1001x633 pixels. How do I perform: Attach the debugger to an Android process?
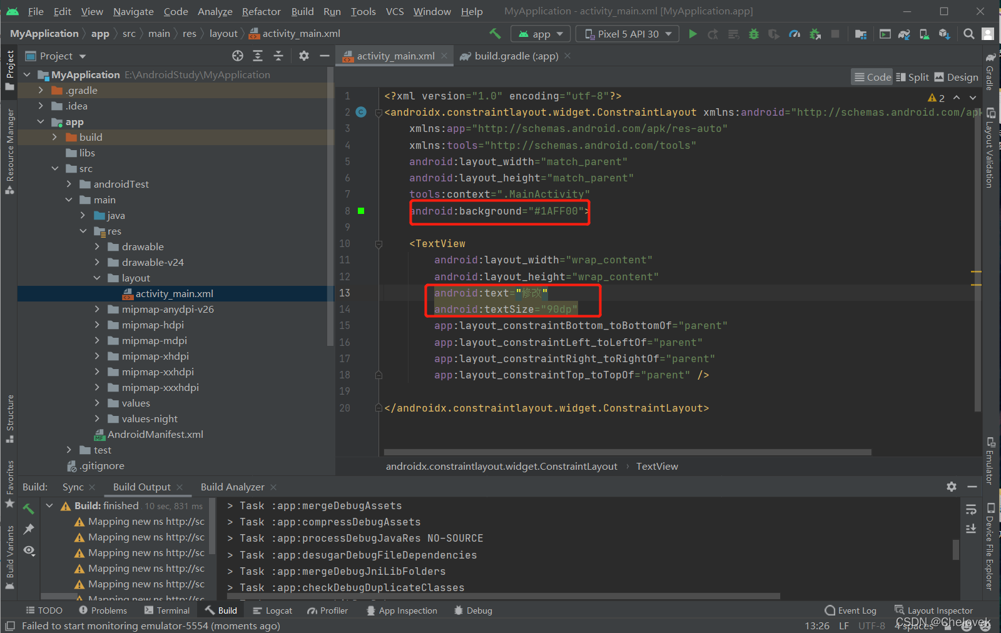click(815, 34)
